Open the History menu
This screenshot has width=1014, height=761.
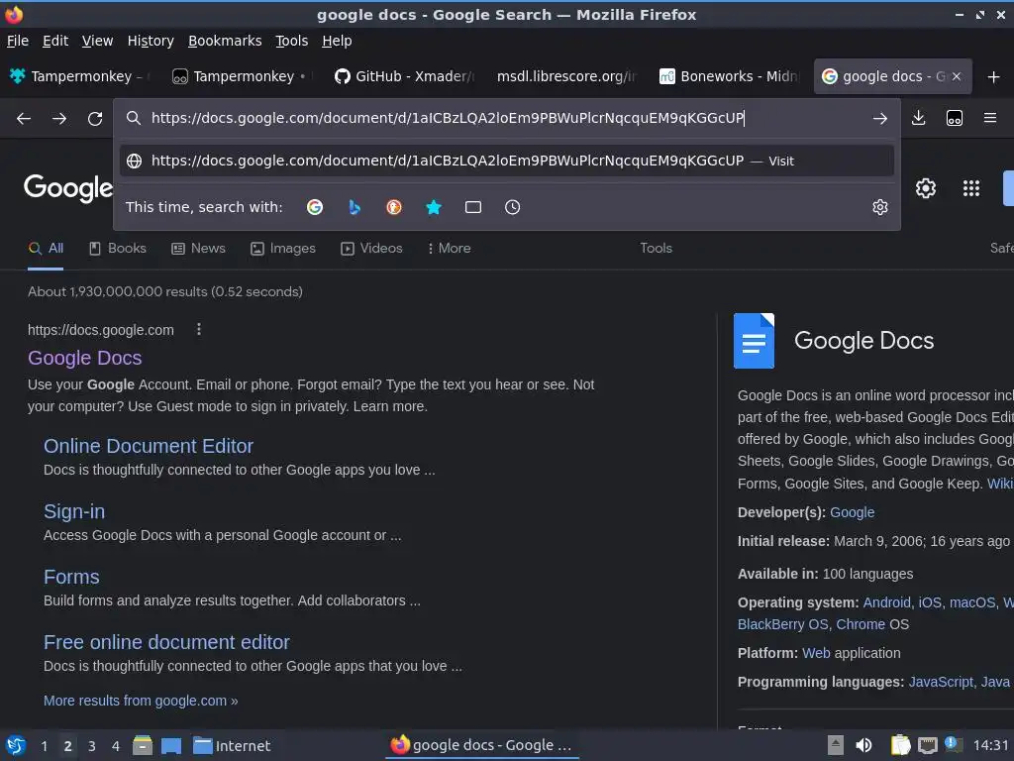151,41
